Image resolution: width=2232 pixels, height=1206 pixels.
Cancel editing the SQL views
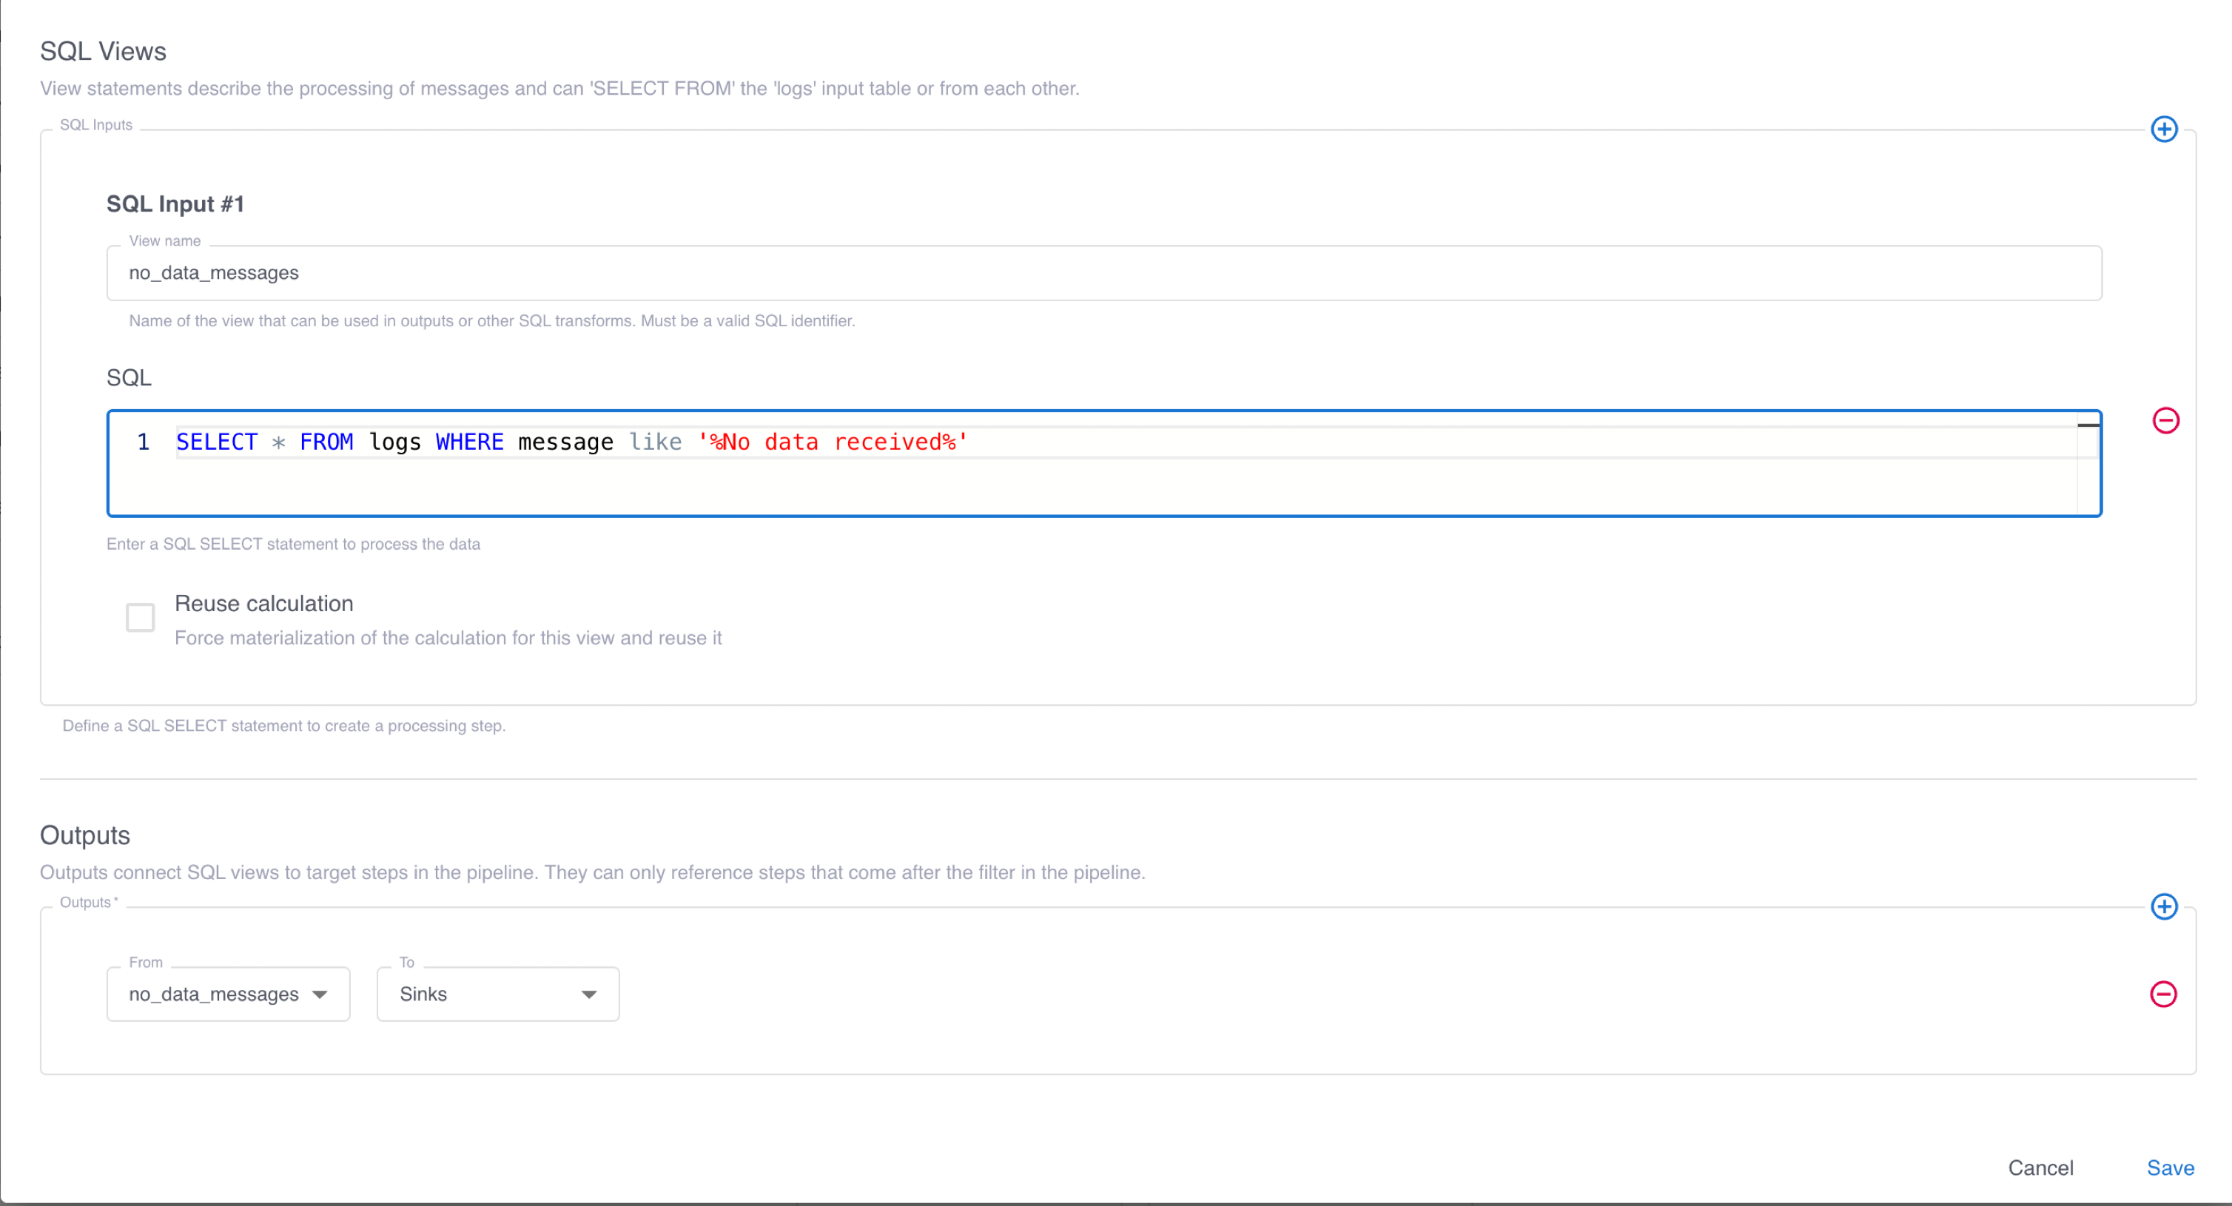point(2041,1167)
